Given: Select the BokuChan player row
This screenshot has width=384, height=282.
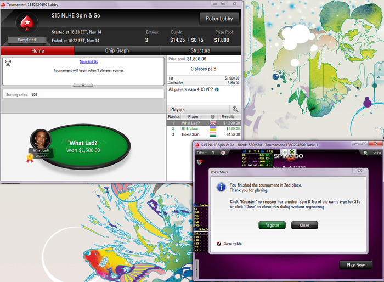Looking at the screenshot, I should coord(204,134).
